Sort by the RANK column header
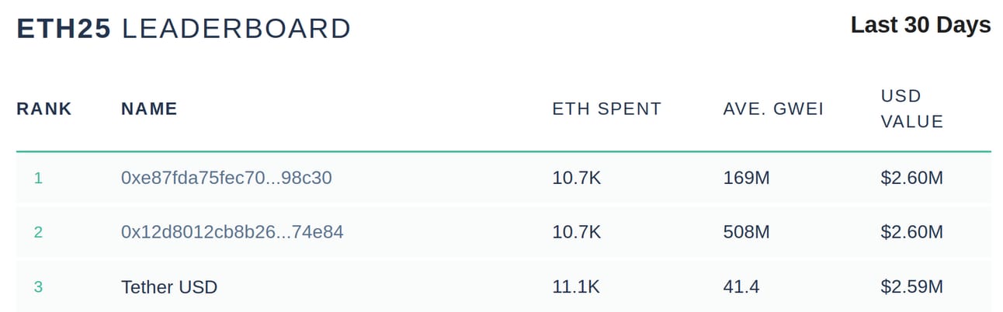This screenshot has width=1003, height=312. click(44, 109)
